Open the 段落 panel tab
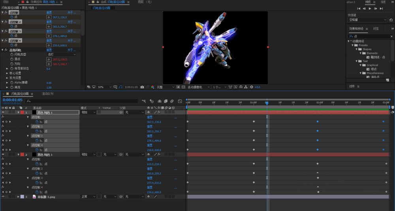 pyautogui.click(x=376, y=29)
